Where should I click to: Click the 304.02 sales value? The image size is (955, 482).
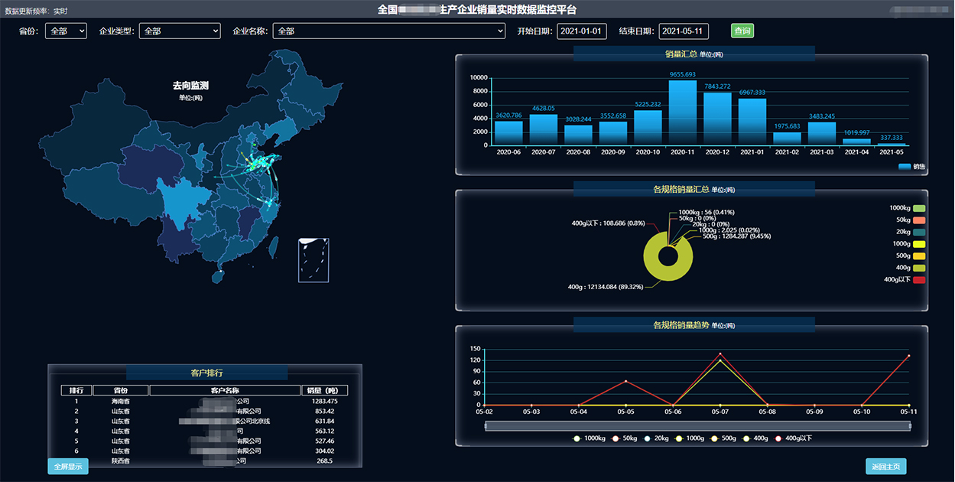tap(325, 451)
